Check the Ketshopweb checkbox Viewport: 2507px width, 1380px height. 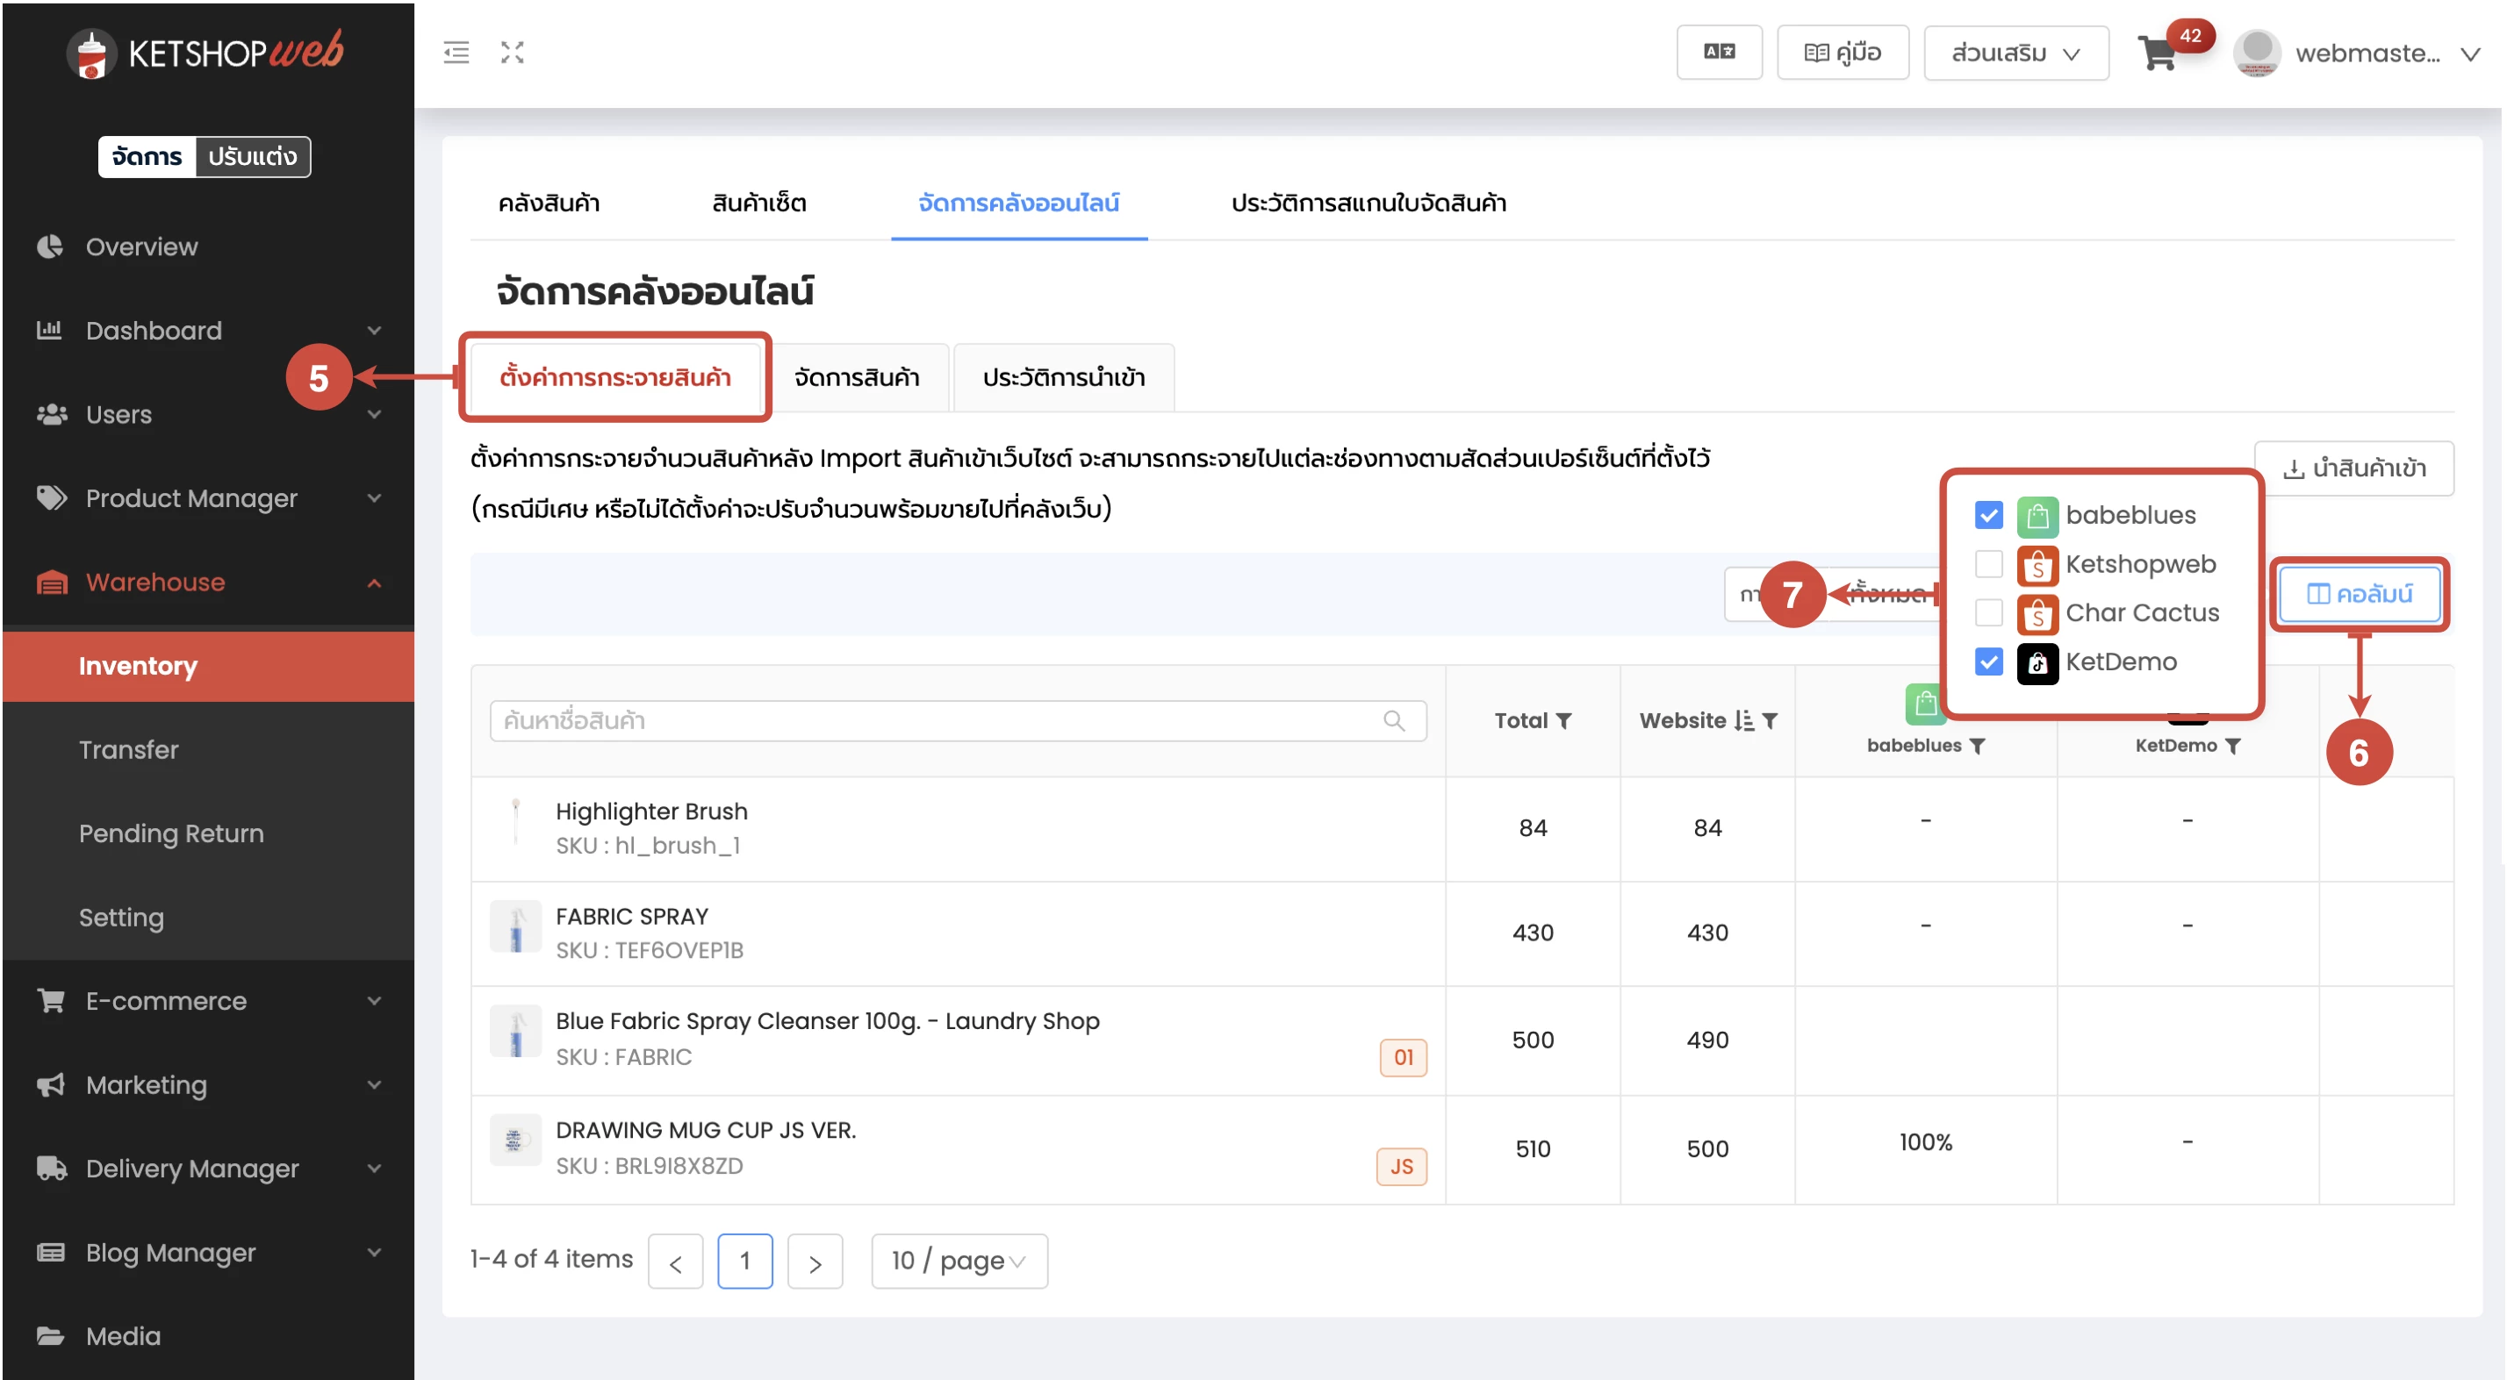[1988, 564]
